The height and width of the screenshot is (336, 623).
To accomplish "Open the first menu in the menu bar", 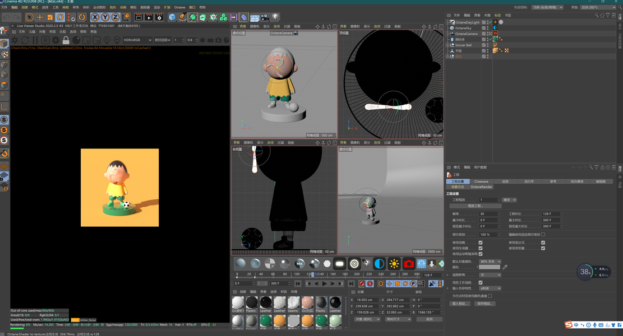I will 4,7.
